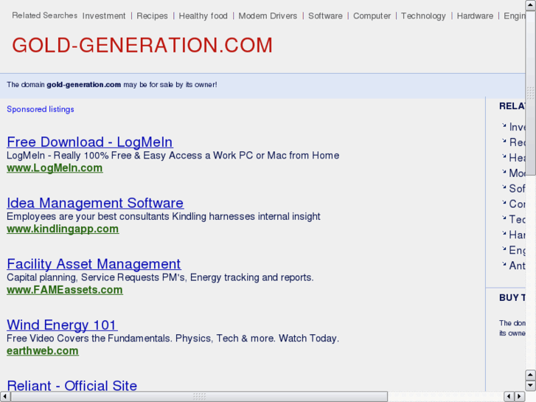Visit www.LogMeIn.com green URL
This screenshot has width=536, height=402.
[x=55, y=168]
